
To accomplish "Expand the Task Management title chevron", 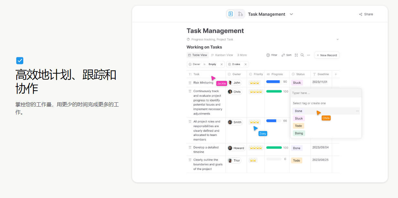I will [x=291, y=14].
